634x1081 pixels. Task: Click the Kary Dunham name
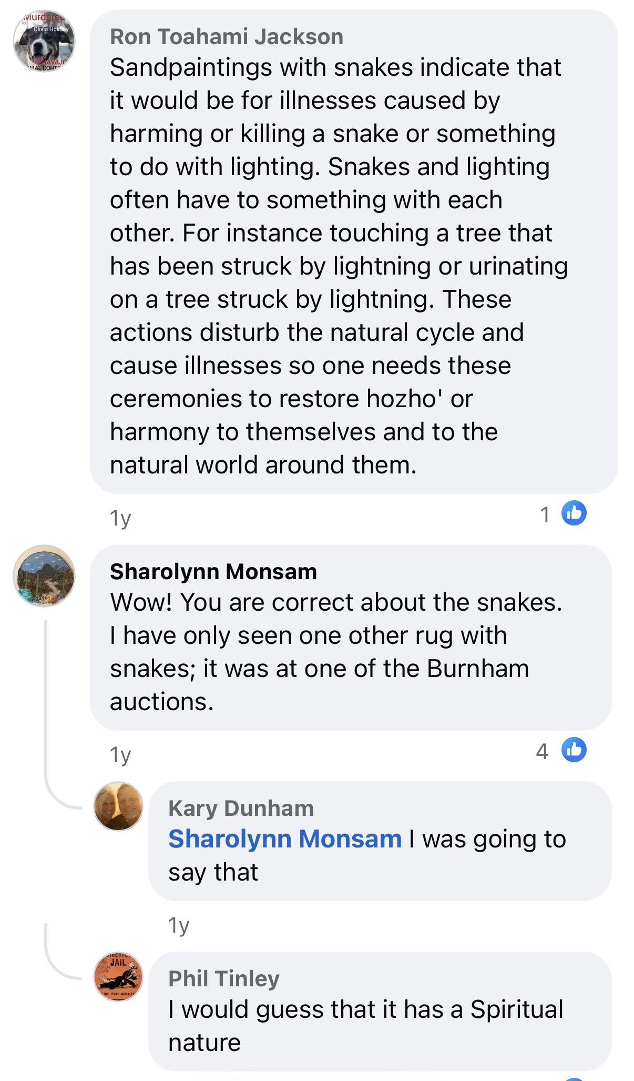tap(241, 808)
